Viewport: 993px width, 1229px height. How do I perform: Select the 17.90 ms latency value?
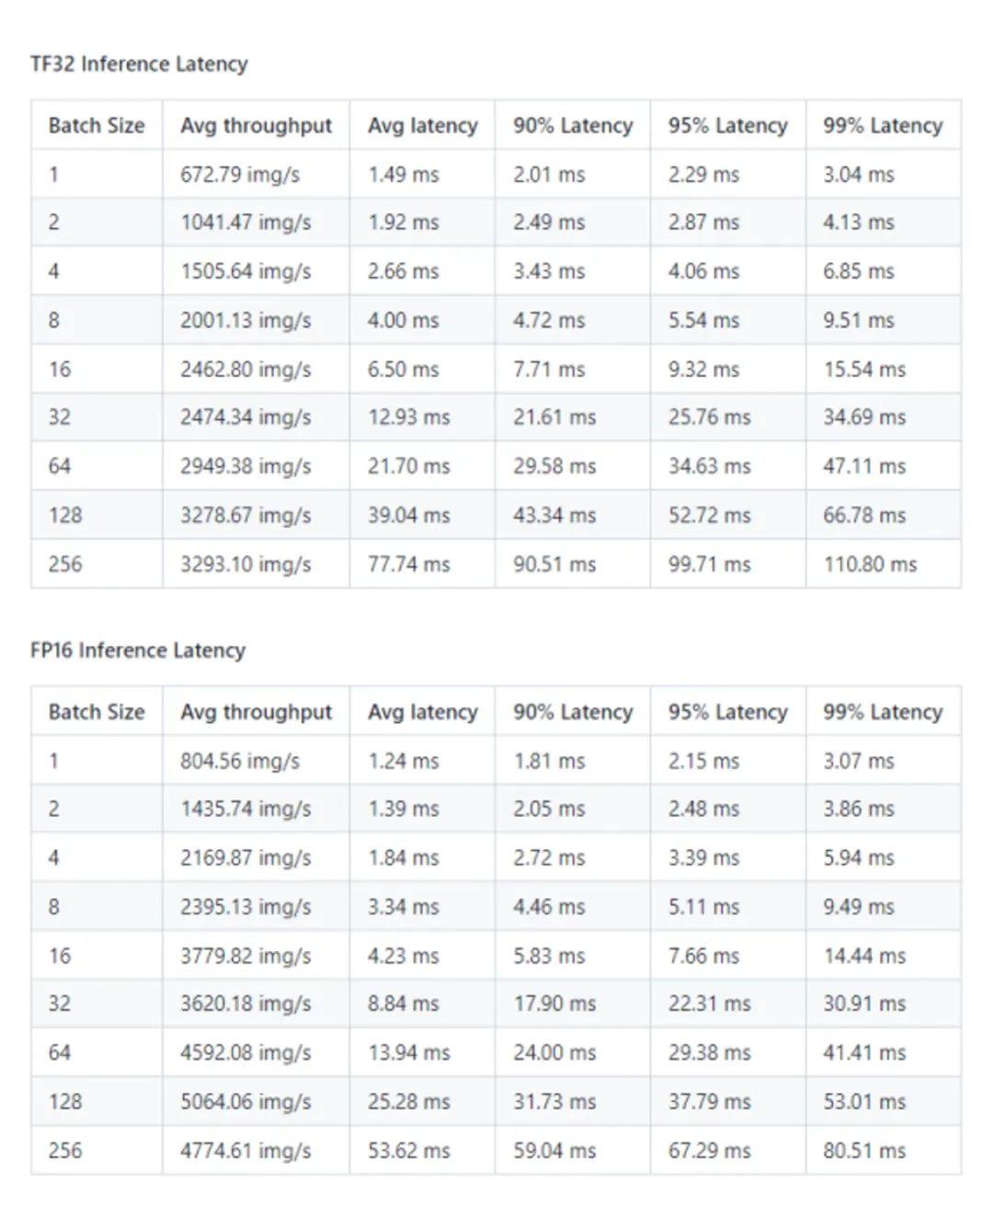click(x=554, y=1004)
